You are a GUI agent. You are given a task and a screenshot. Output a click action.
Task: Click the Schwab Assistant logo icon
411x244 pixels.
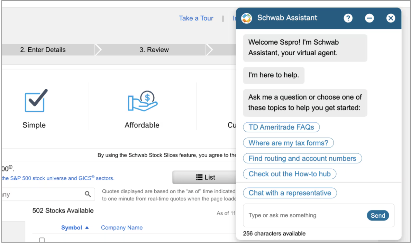tap(246, 18)
